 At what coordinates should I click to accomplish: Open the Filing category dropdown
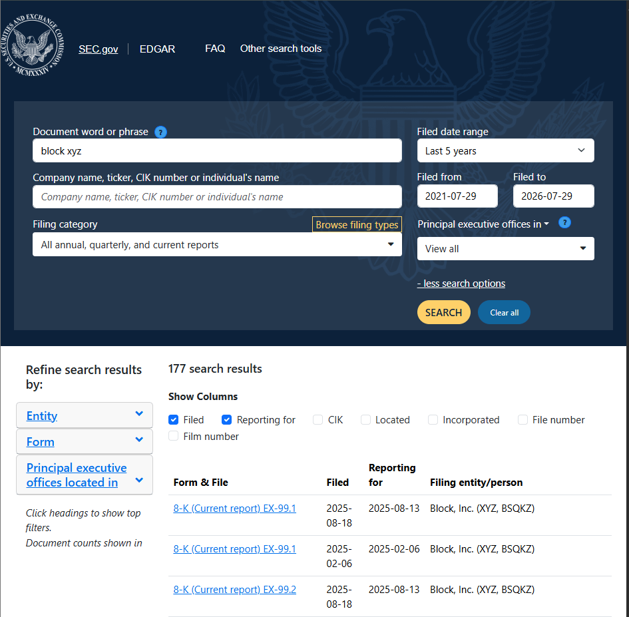click(217, 245)
